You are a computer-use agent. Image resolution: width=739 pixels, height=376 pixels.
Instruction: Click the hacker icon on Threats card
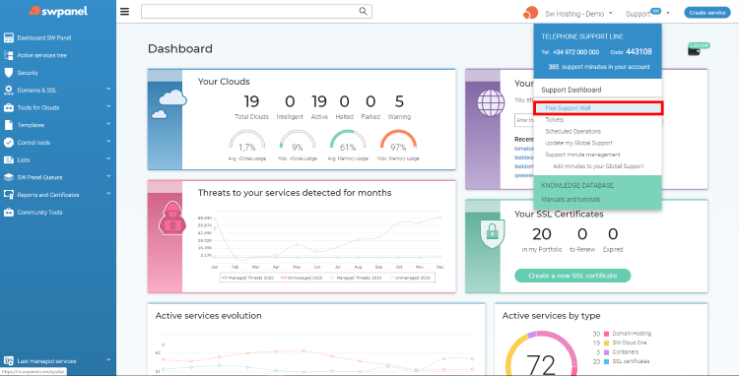click(171, 218)
